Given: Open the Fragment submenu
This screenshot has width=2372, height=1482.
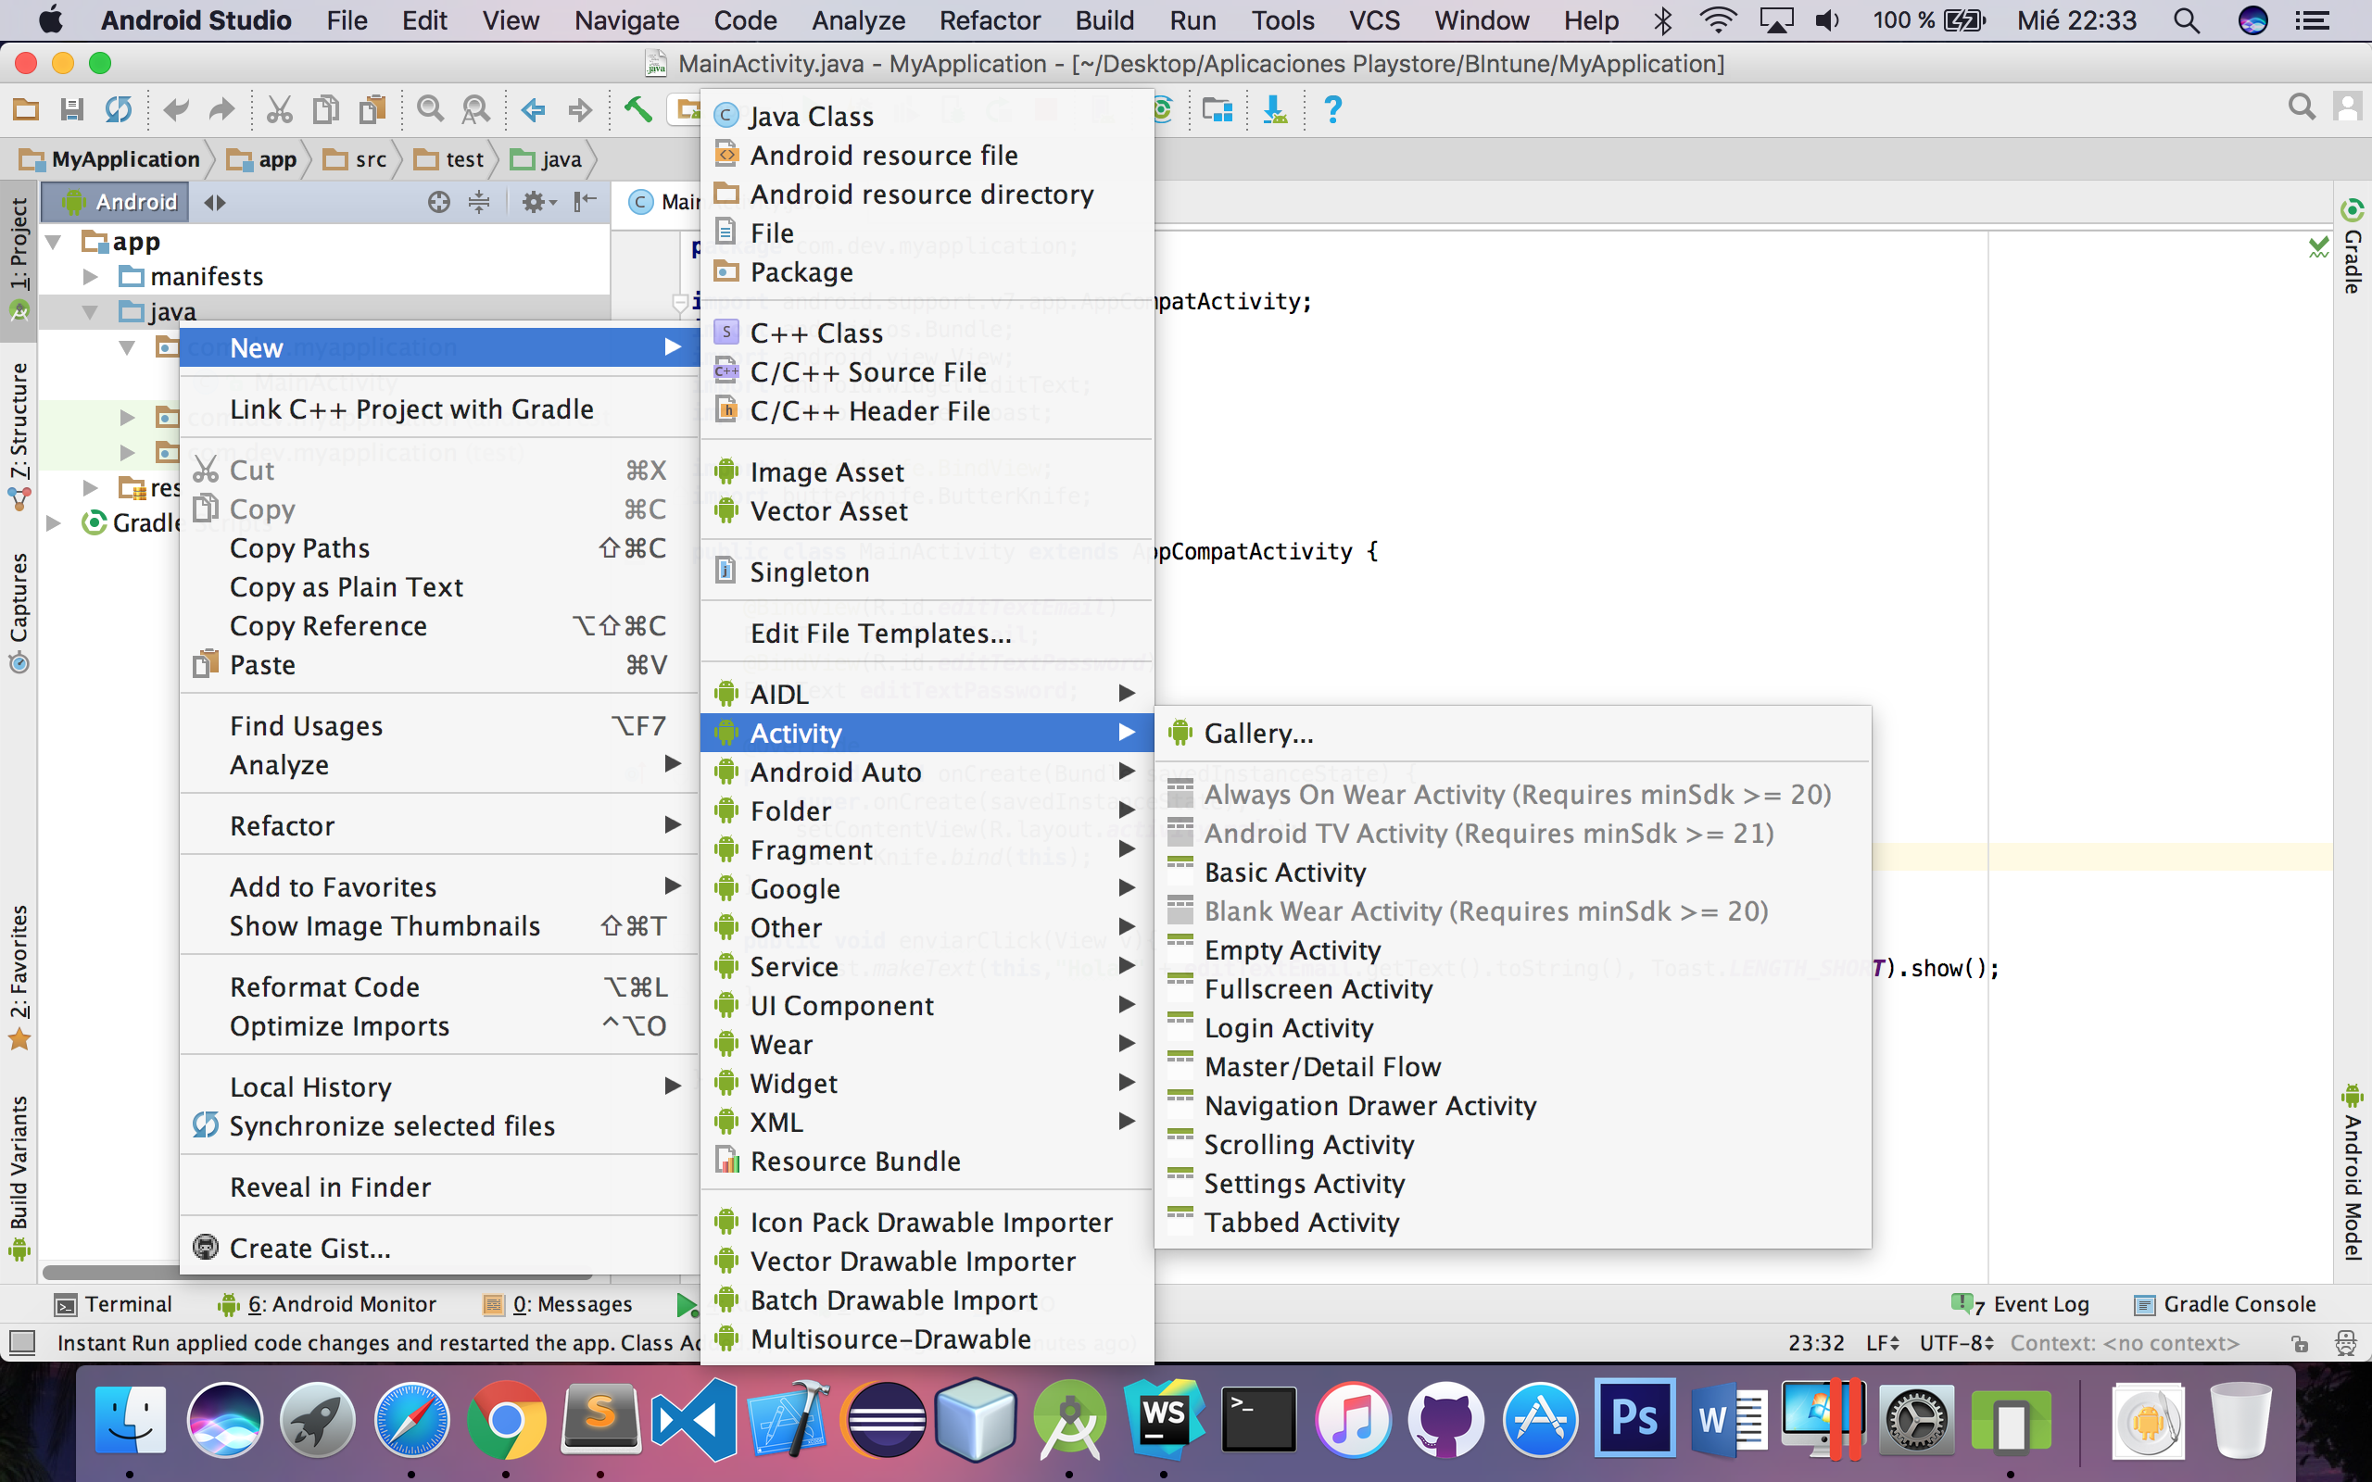Looking at the screenshot, I should pos(927,849).
